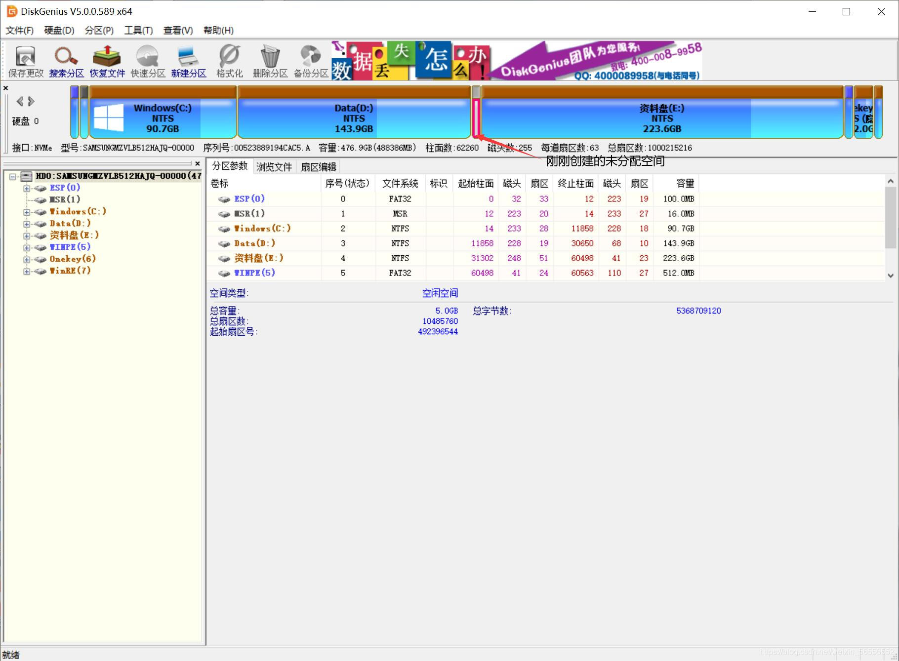Image resolution: width=899 pixels, height=661 pixels.
Task: Switch to the 浏览文件 tab
Action: 274,167
